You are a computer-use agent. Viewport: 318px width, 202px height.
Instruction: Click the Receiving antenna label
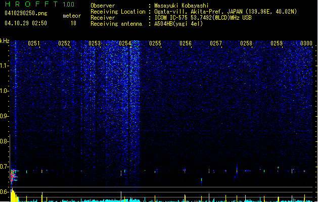coord(116,24)
